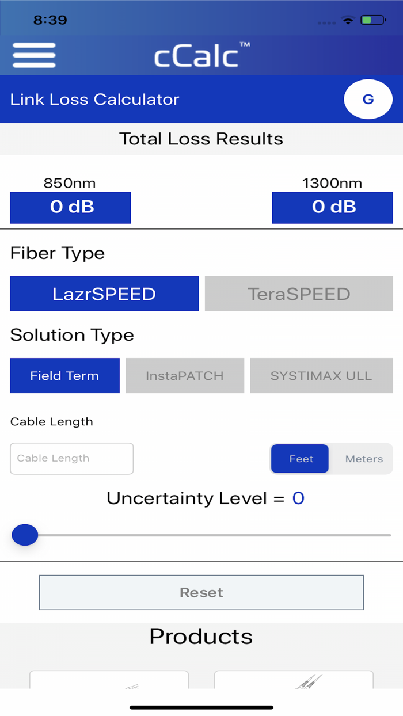The image size is (403, 716).
Task: Switch cable length units to Meters
Action: (364, 459)
